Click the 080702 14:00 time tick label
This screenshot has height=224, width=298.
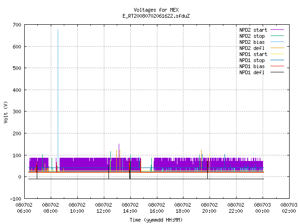(x=130, y=208)
